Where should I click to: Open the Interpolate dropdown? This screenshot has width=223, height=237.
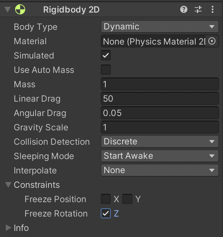pos(160,170)
